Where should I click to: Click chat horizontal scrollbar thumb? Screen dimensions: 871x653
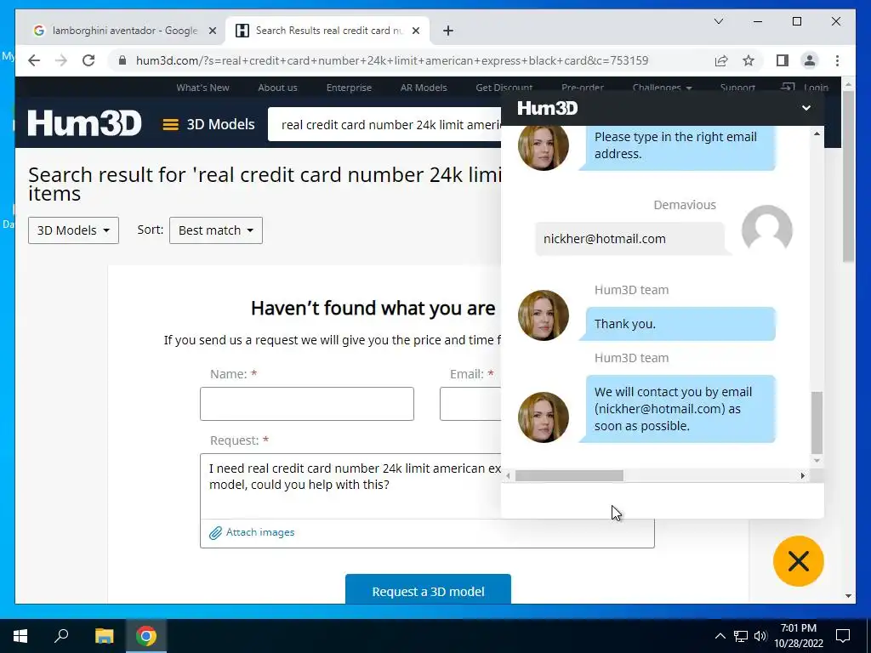tap(569, 476)
